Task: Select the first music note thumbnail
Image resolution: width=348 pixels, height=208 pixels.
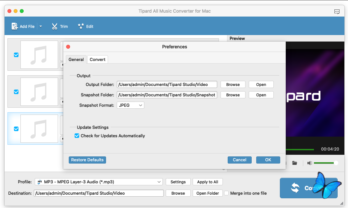Action: pos(39,55)
